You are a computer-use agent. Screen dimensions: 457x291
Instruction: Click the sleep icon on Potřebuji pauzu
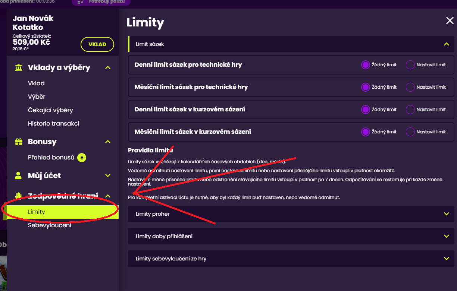(x=80, y=2)
